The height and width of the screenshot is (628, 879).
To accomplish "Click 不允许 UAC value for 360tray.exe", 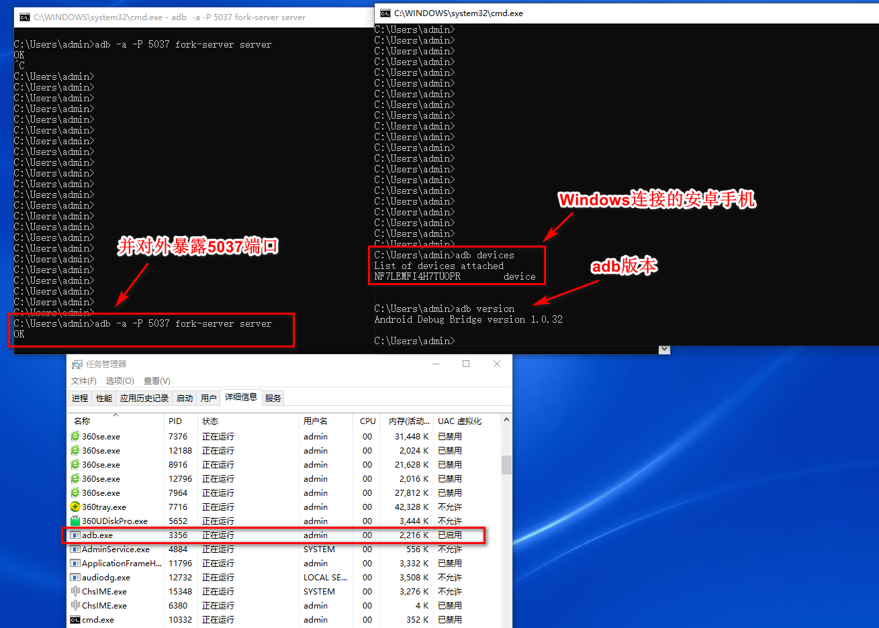I will pos(450,507).
